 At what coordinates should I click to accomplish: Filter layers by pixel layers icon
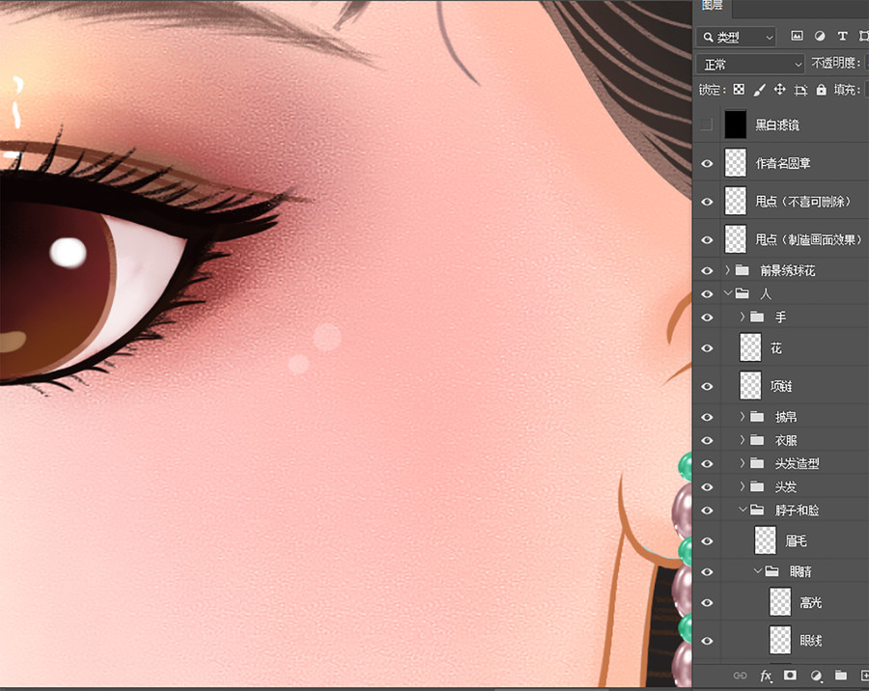tap(797, 37)
